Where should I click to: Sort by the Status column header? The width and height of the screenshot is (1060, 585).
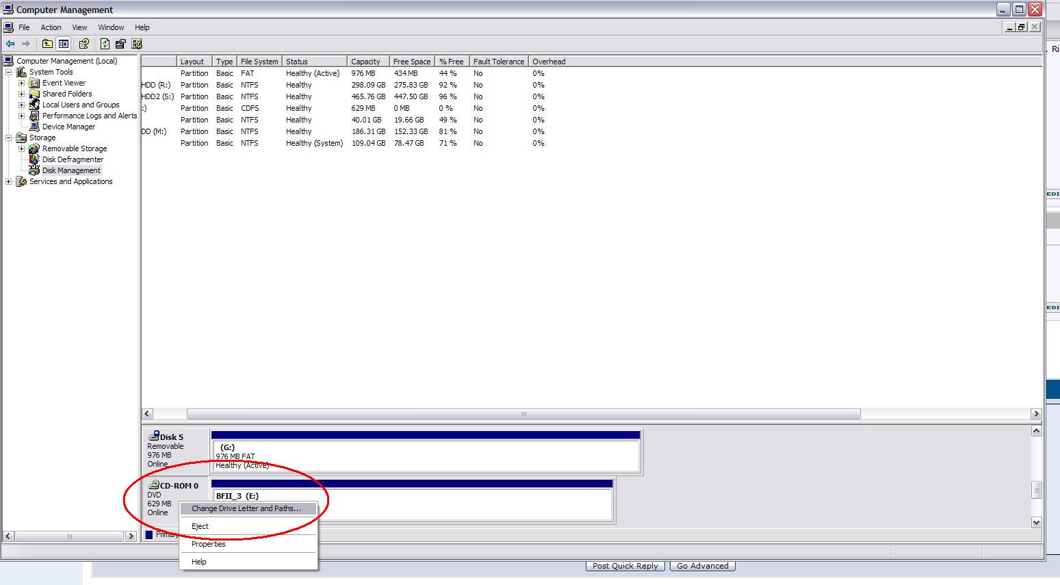click(x=314, y=62)
